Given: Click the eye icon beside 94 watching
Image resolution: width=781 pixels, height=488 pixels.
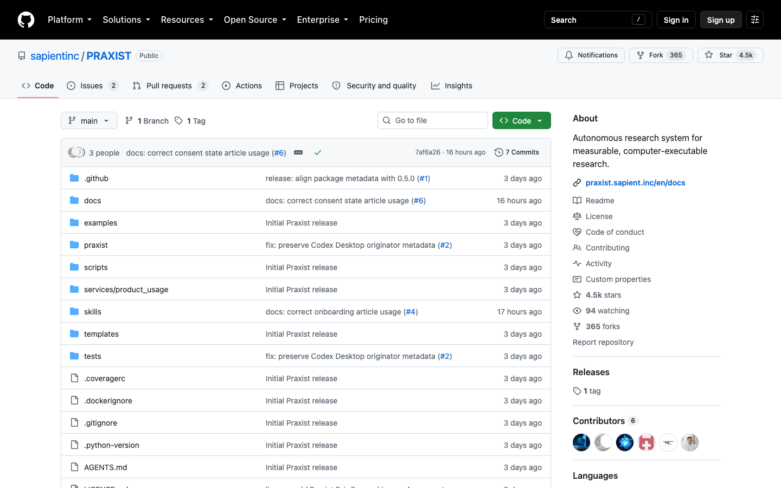Looking at the screenshot, I should 577,311.
